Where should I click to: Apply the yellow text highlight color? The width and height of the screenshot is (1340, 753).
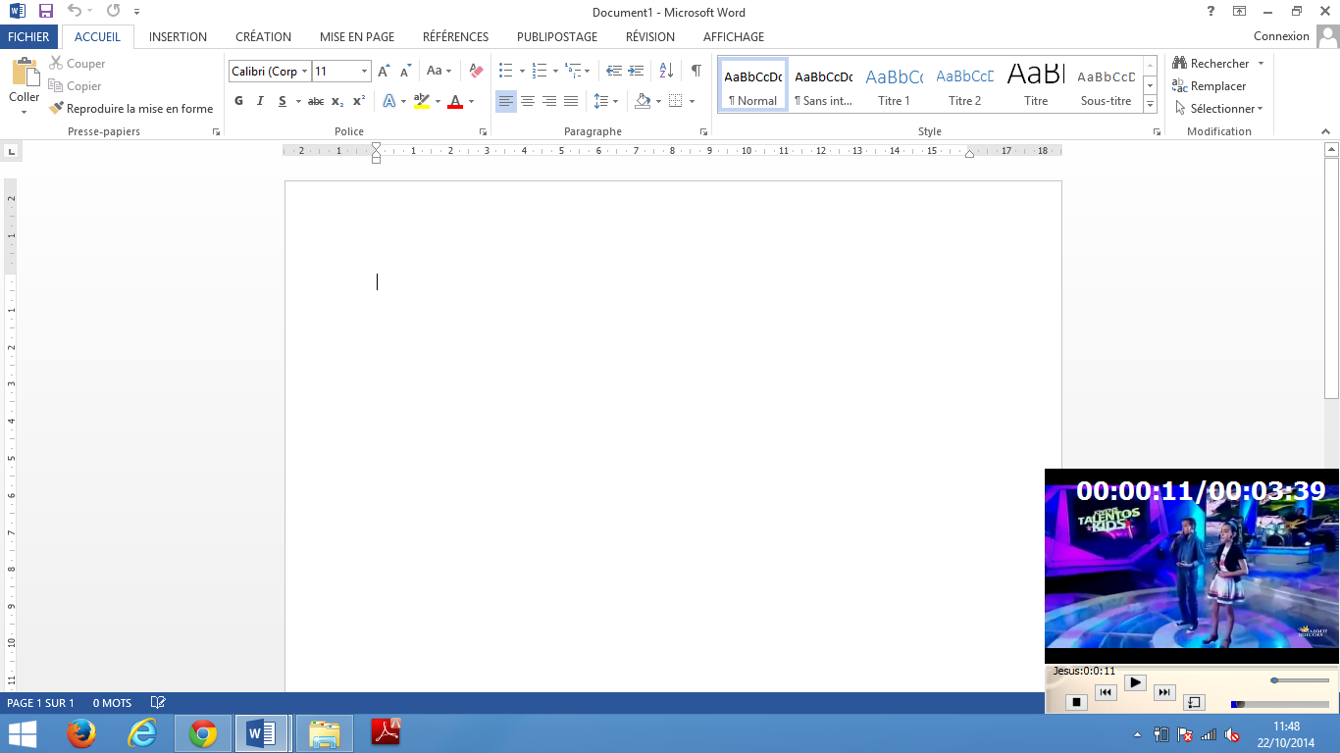point(422,101)
